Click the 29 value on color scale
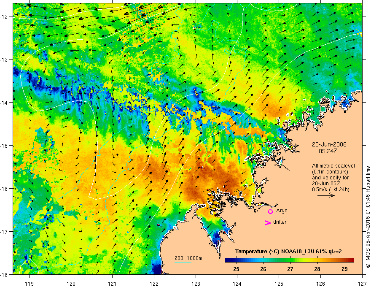This screenshot has height=287, width=371. pyautogui.click(x=344, y=269)
